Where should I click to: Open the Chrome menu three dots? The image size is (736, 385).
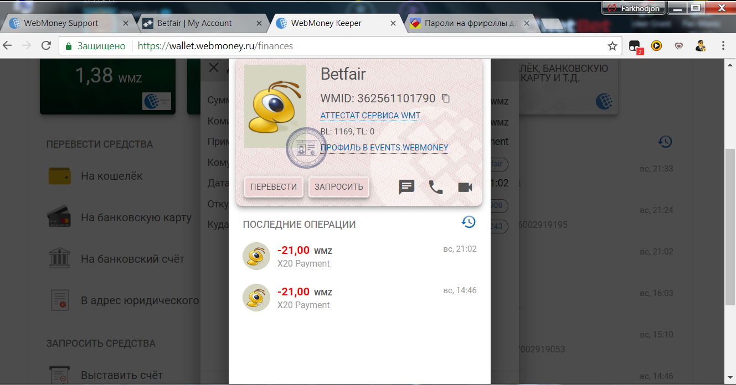[x=724, y=46]
